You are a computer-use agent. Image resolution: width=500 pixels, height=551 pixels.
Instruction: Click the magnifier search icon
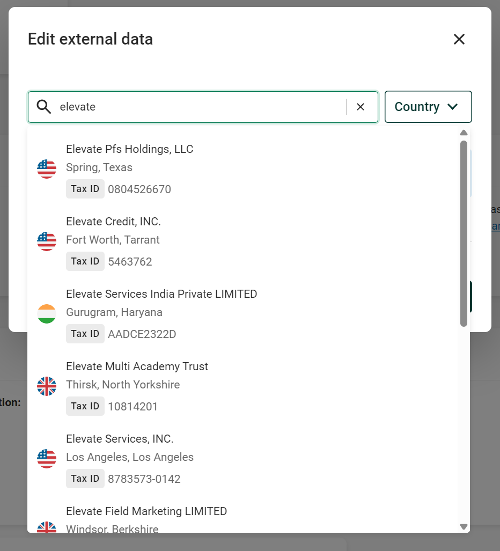(44, 106)
